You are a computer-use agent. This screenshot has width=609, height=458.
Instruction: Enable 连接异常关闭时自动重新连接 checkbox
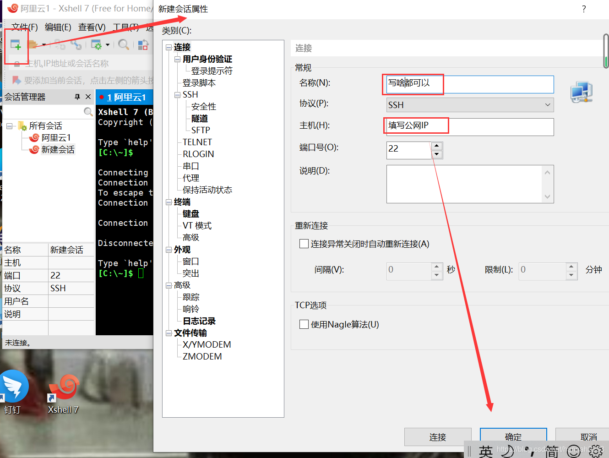(304, 244)
